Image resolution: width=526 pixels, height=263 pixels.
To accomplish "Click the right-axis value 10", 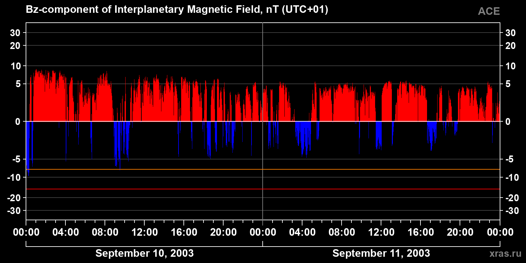I will pos(510,66).
